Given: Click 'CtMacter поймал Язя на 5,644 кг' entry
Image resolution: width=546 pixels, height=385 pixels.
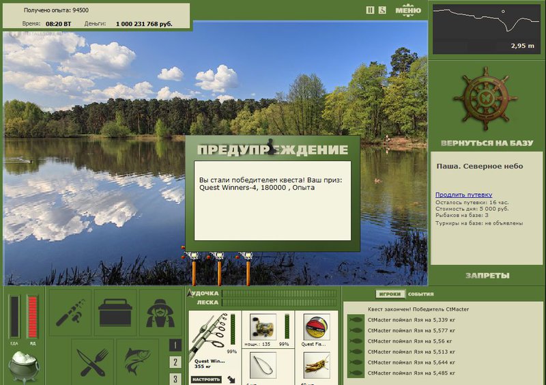Looking at the screenshot, I should pos(412,362).
